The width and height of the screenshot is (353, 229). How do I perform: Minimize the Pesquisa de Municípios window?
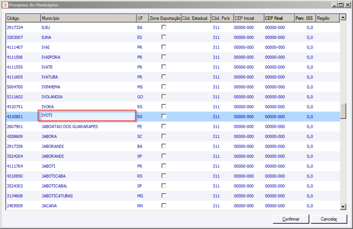(x=334, y=5)
